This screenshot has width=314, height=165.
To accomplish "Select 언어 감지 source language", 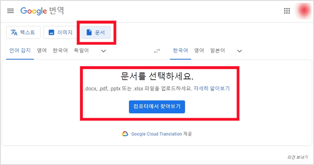I will click(20, 51).
